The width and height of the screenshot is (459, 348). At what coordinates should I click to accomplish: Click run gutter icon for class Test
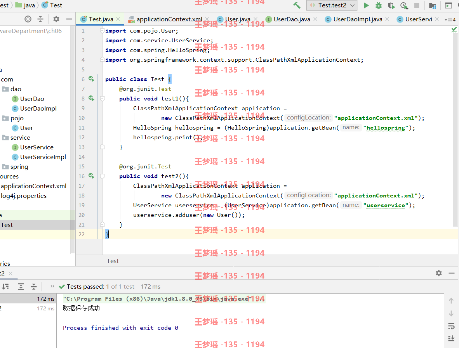coord(91,79)
